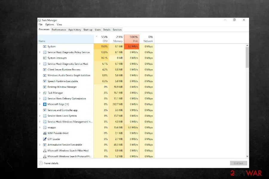Click the Search Protocol Host icon

pyautogui.click(x=45, y=156)
